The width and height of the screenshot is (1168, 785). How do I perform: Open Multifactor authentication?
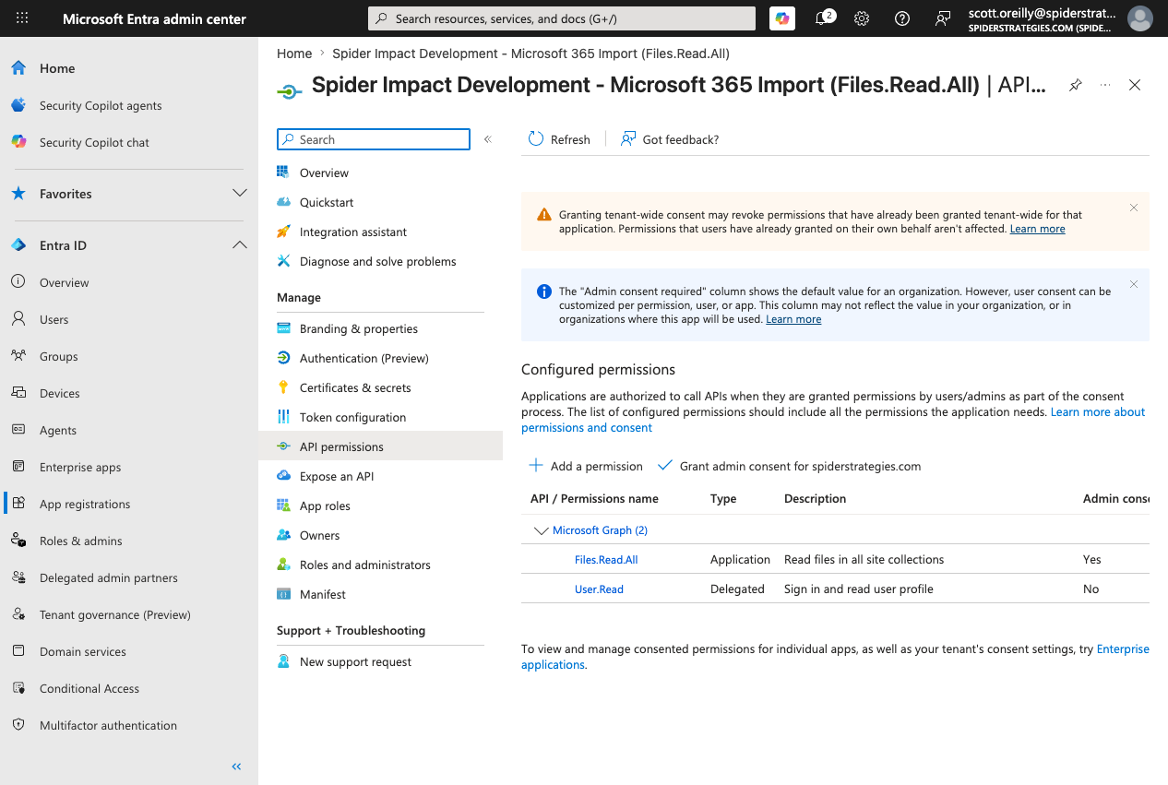108,725
